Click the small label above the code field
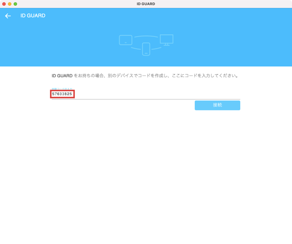 62,89
